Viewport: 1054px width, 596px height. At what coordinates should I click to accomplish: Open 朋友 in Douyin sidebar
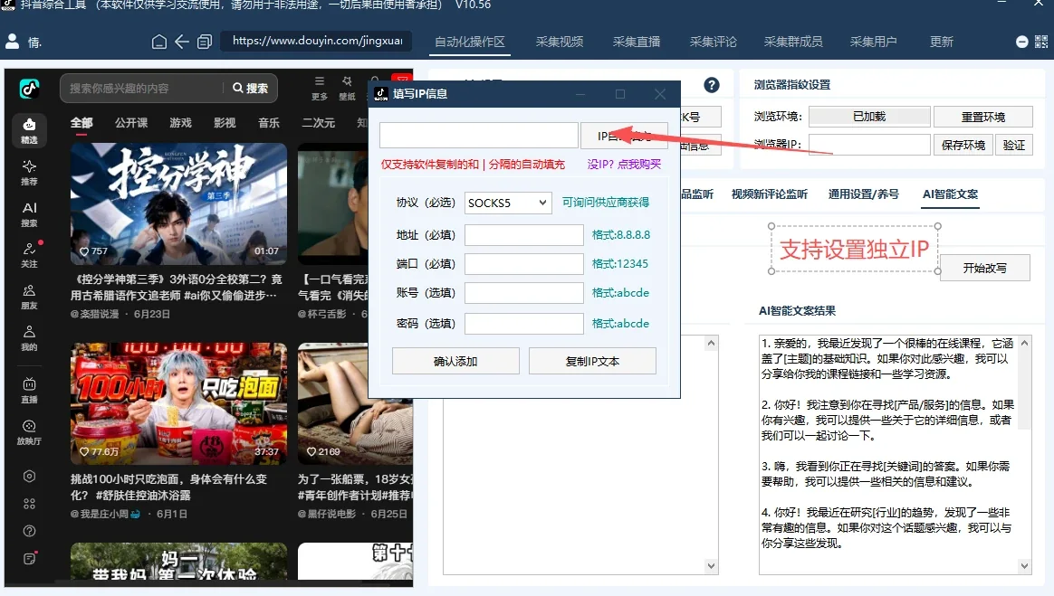click(29, 297)
